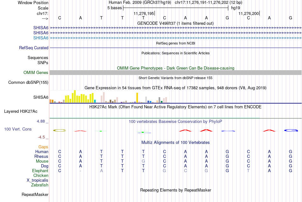Select the light blue SHISA6 transcript label
302x202 pixels.
pos(41,38)
